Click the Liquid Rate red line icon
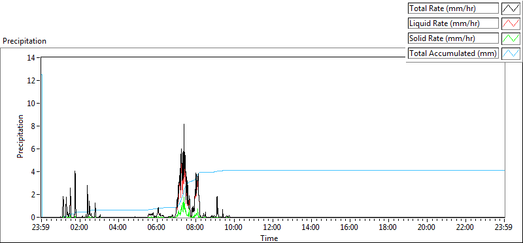Image resolution: width=523 pixels, height=243 pixels. click(x=511, y=23)
